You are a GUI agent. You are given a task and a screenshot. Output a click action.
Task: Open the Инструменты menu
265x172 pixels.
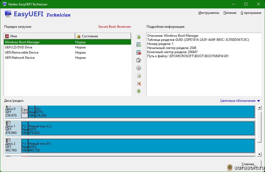(x=209, y=13)
